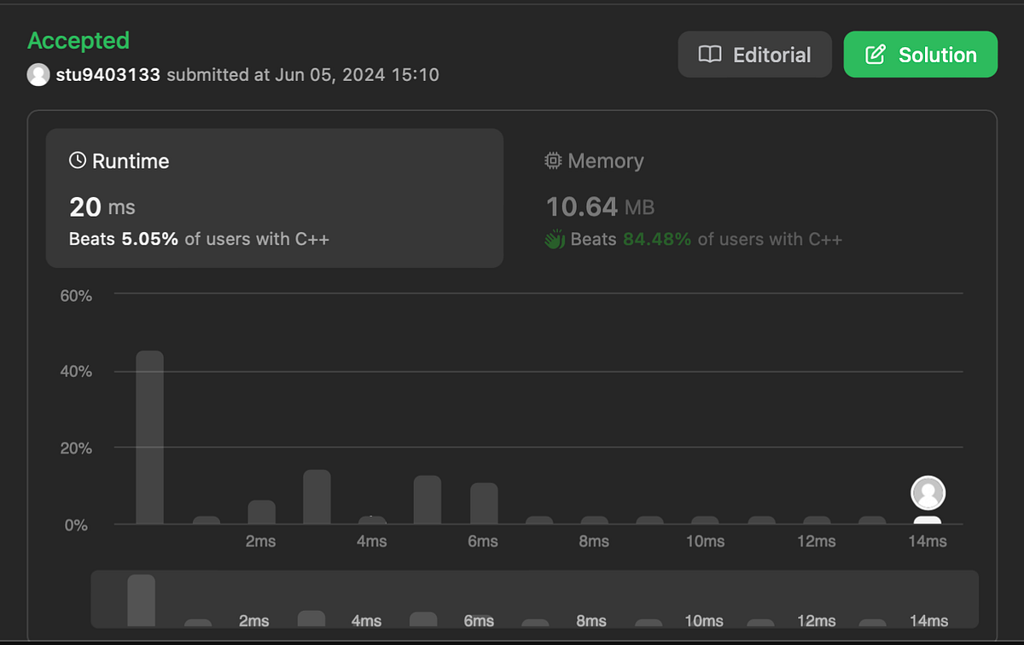Image resolution: width=1024 pixels, height=645 pixels.
Task: Click the tallest runtime bar near 1ms
Action: click(x=149, y=435)
